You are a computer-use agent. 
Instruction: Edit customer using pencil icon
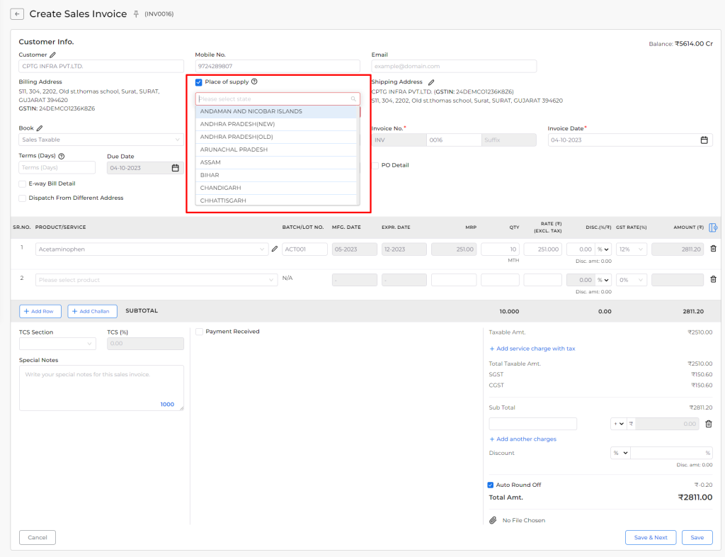coord(52,55)
